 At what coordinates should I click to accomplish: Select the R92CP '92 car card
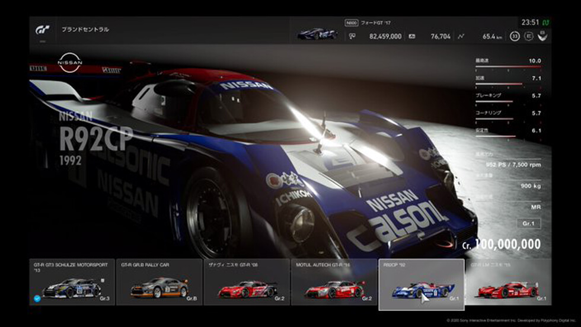pyautogui.click(x=422, y=284)
